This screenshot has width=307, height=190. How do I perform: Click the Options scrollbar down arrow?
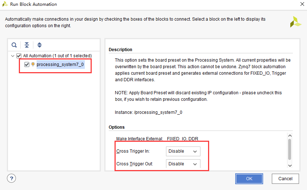pos(290,165)
